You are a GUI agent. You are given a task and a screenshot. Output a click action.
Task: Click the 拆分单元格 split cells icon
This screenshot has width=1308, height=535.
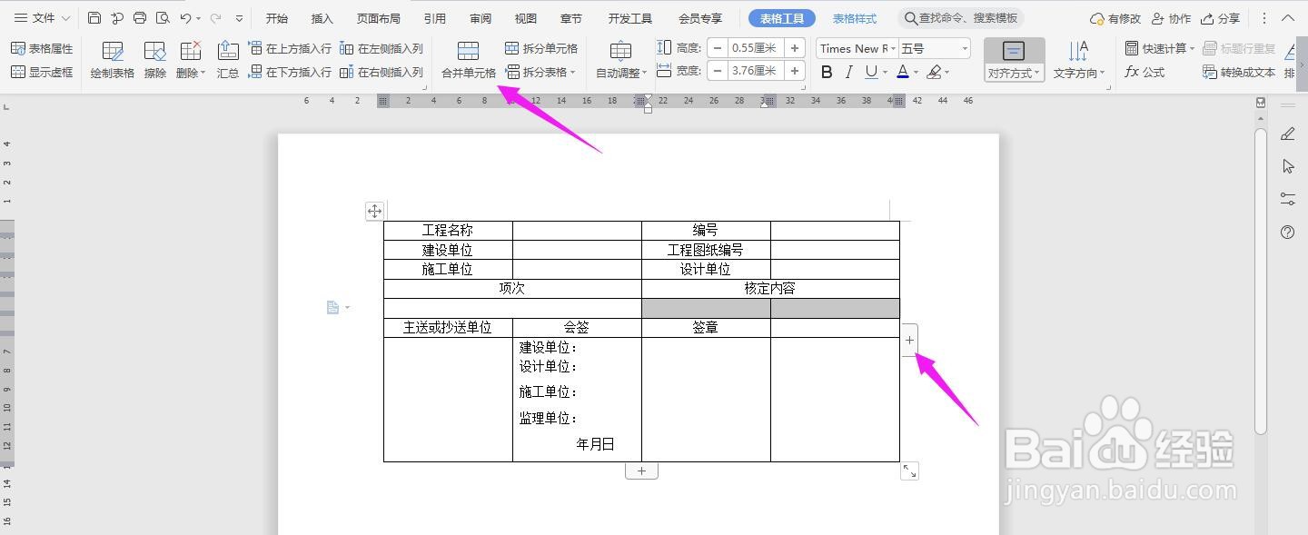(x=511, y=50)
